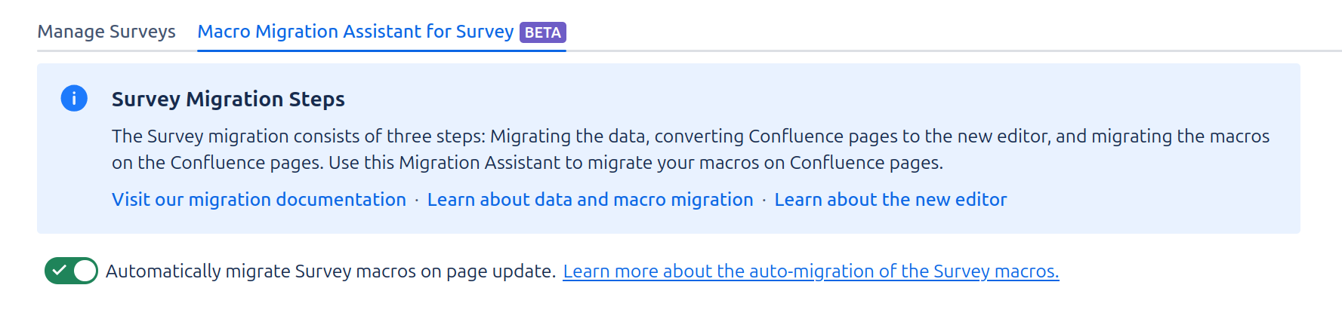Disable automatic Survey macro migration toggle

pos(71,271)
